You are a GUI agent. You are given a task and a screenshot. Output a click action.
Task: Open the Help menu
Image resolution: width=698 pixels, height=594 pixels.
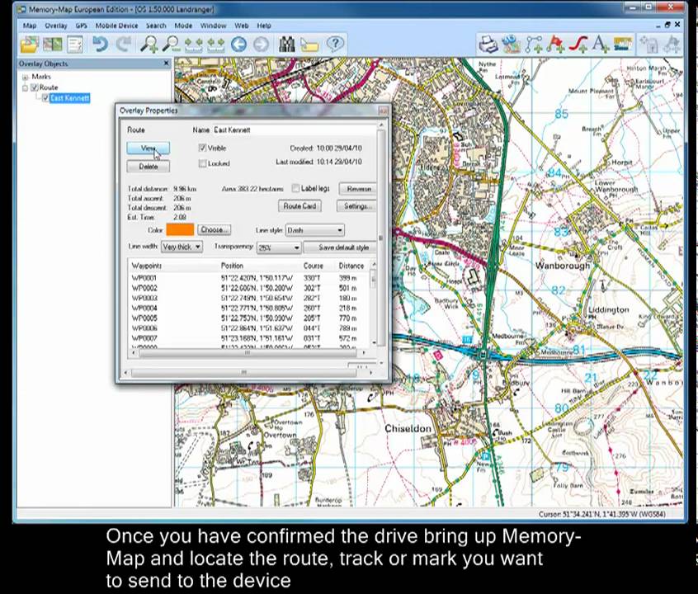[x=264, y=26]
